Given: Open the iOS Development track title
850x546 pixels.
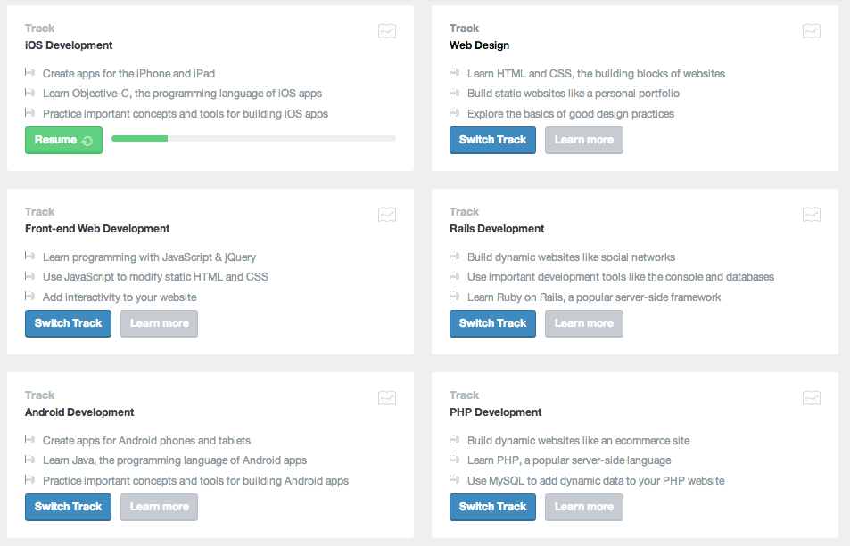Looking at the screenshot, I should point(69,45).
